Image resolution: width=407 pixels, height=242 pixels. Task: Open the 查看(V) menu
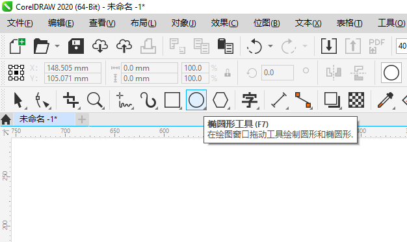(x=102, y=23)
